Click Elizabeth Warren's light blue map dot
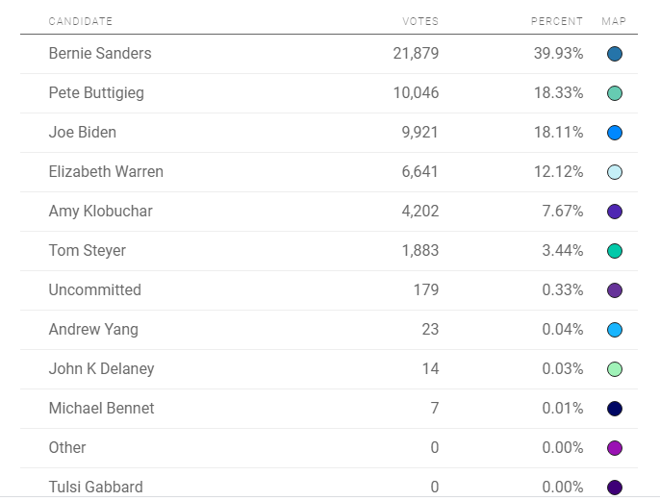This screenshot has width=660, height=501. (615, 173)
